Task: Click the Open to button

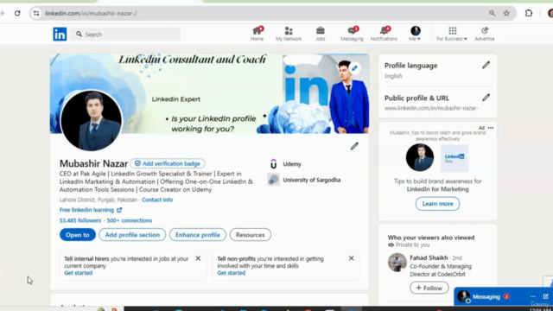Action: click(x=78, y=235)
